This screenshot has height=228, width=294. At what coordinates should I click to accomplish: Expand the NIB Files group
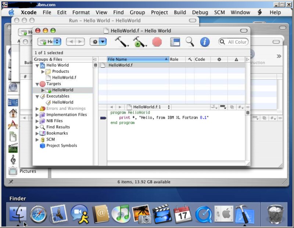[37, 121]
